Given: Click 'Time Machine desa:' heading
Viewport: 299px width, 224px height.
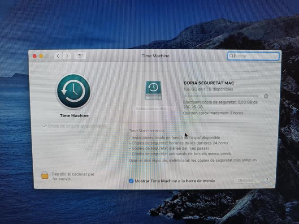Looking at the screenshot, I should coord(147,131).
